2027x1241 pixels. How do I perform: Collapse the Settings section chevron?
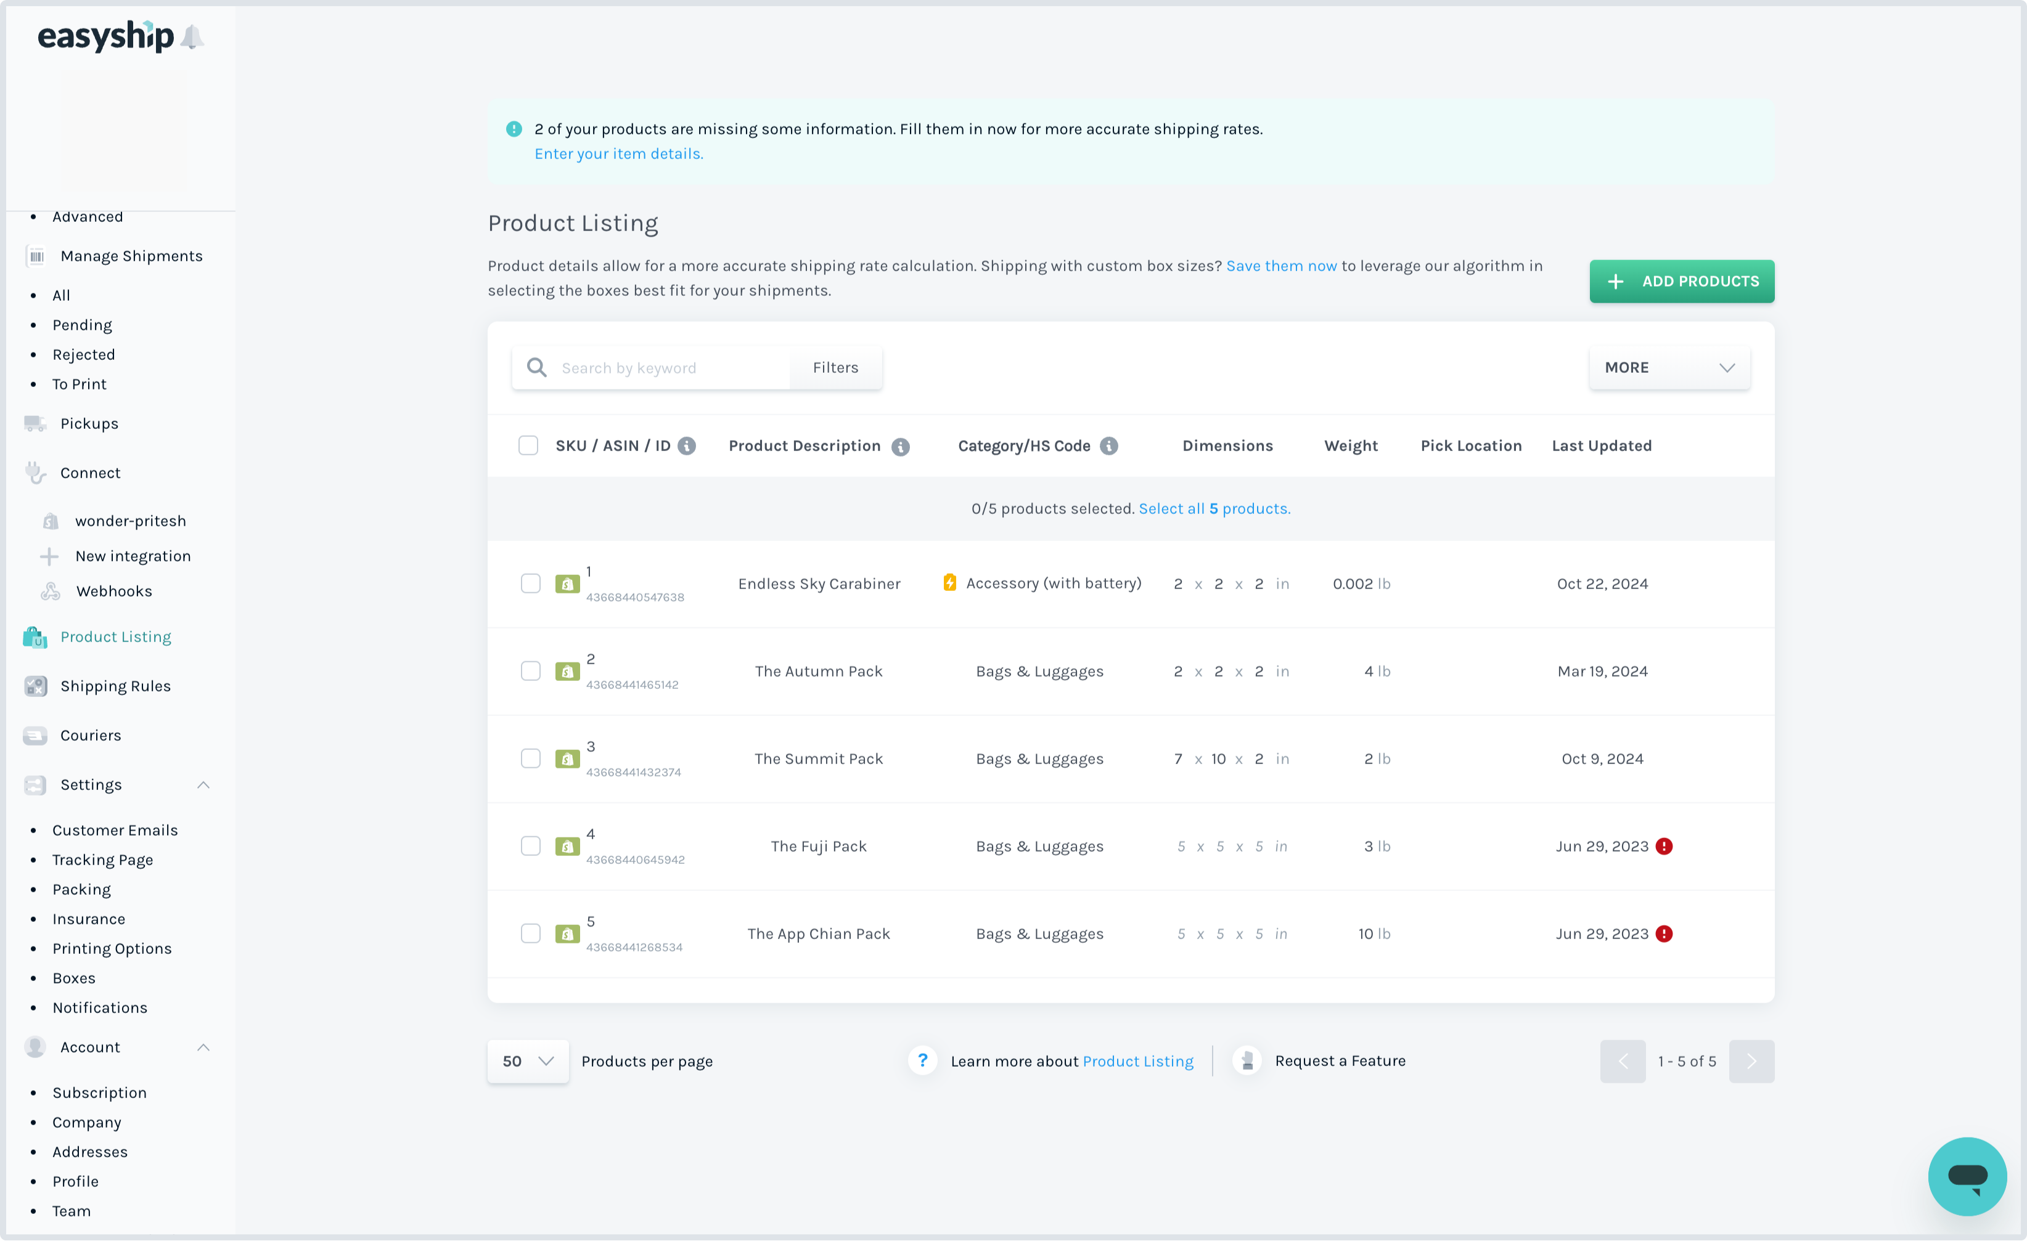(203, 786)
